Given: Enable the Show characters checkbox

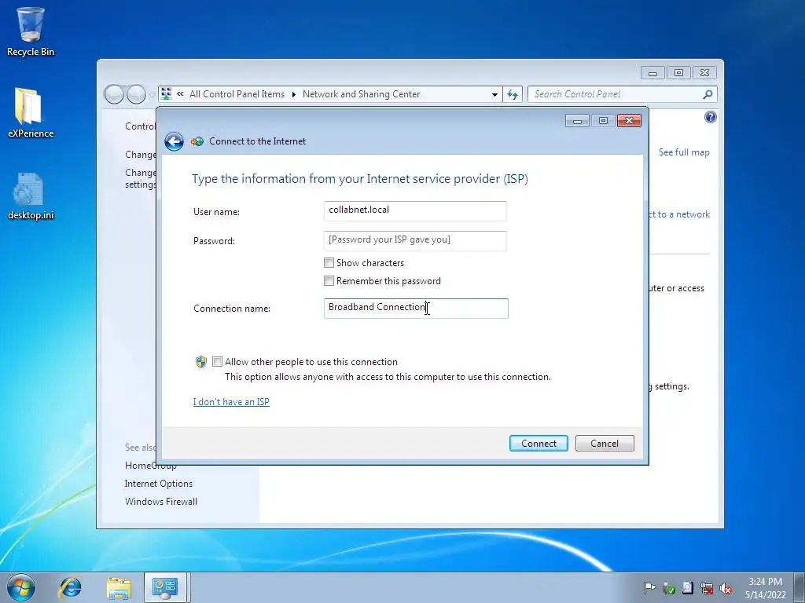Looking at the screenshot, I should pos(329,263).
